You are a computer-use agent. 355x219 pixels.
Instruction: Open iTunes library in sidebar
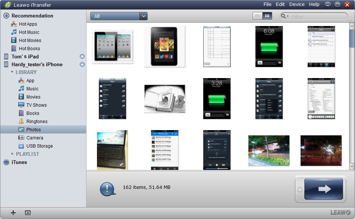19,162
